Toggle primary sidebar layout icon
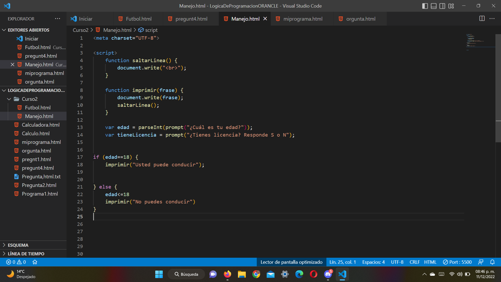Image resolution: width=501 pixels, height=282 pixels. (x=425, y=6)
